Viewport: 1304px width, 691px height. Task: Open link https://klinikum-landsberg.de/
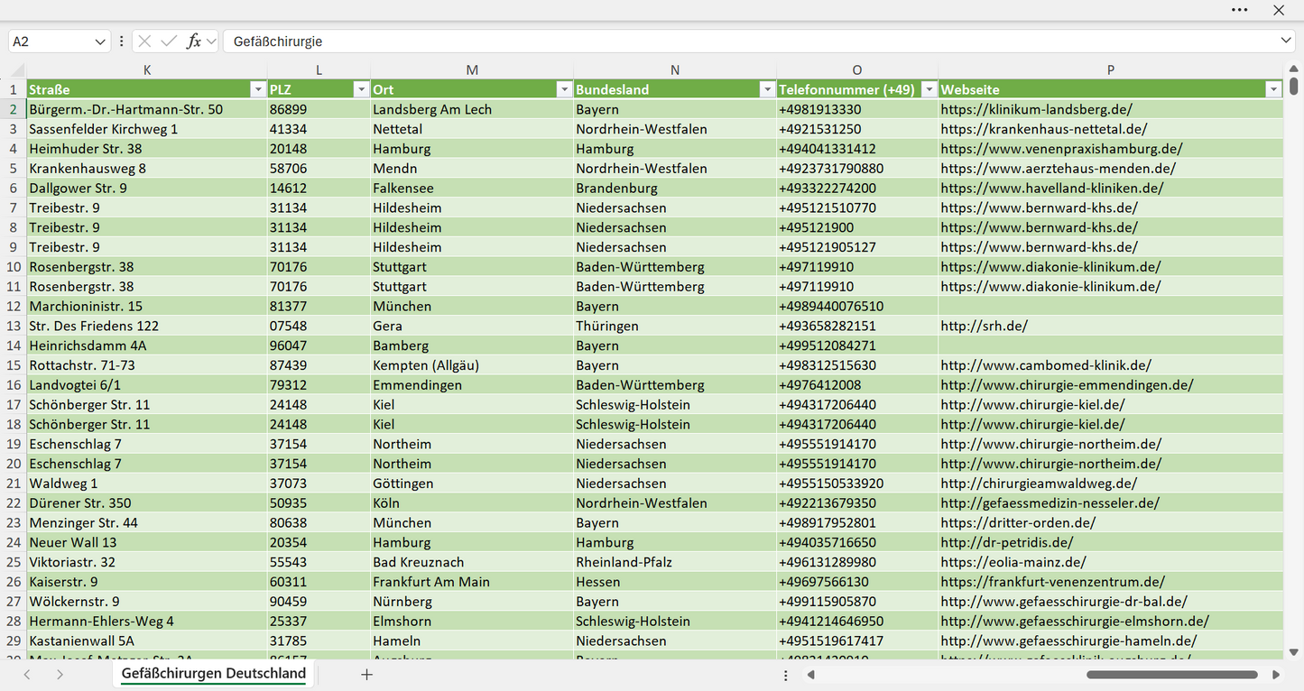[x=1036, y=109]
